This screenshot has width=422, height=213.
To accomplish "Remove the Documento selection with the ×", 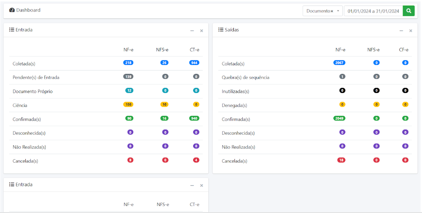I will [332, 11].
